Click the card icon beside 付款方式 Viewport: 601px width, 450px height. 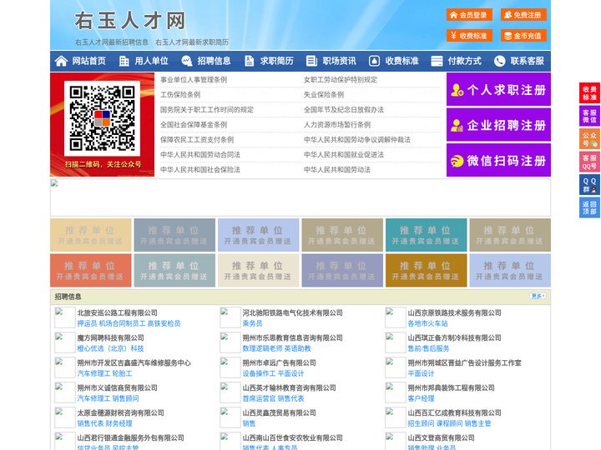tap(437, 61)
